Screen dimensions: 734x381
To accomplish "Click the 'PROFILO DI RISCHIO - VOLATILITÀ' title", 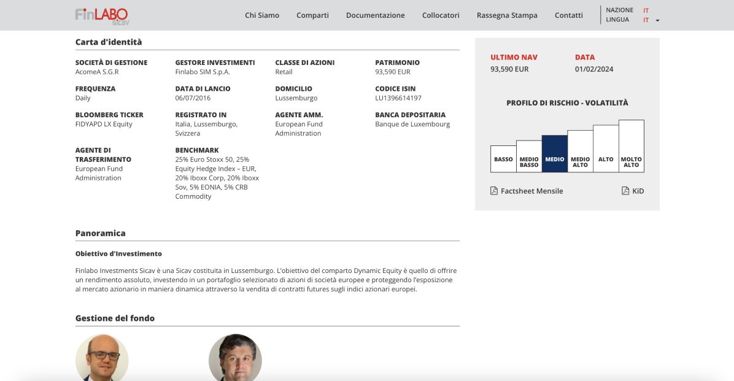I will pos(567,103).
